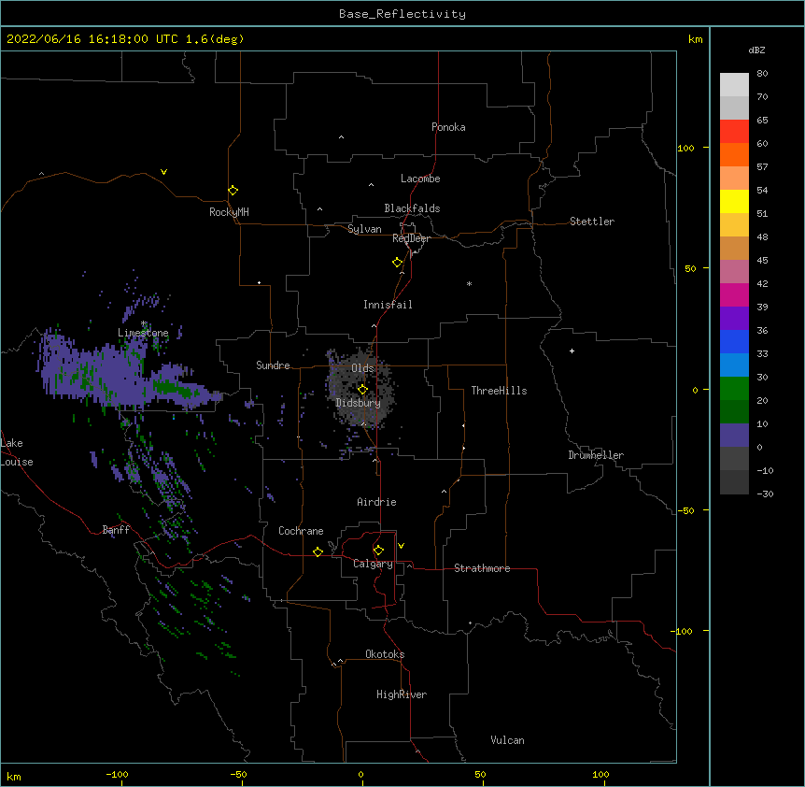Click the Limestone label on the map
805x787 pixels.
143,333
